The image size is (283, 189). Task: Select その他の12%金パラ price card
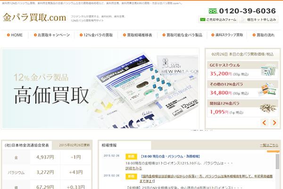(242, 89)
